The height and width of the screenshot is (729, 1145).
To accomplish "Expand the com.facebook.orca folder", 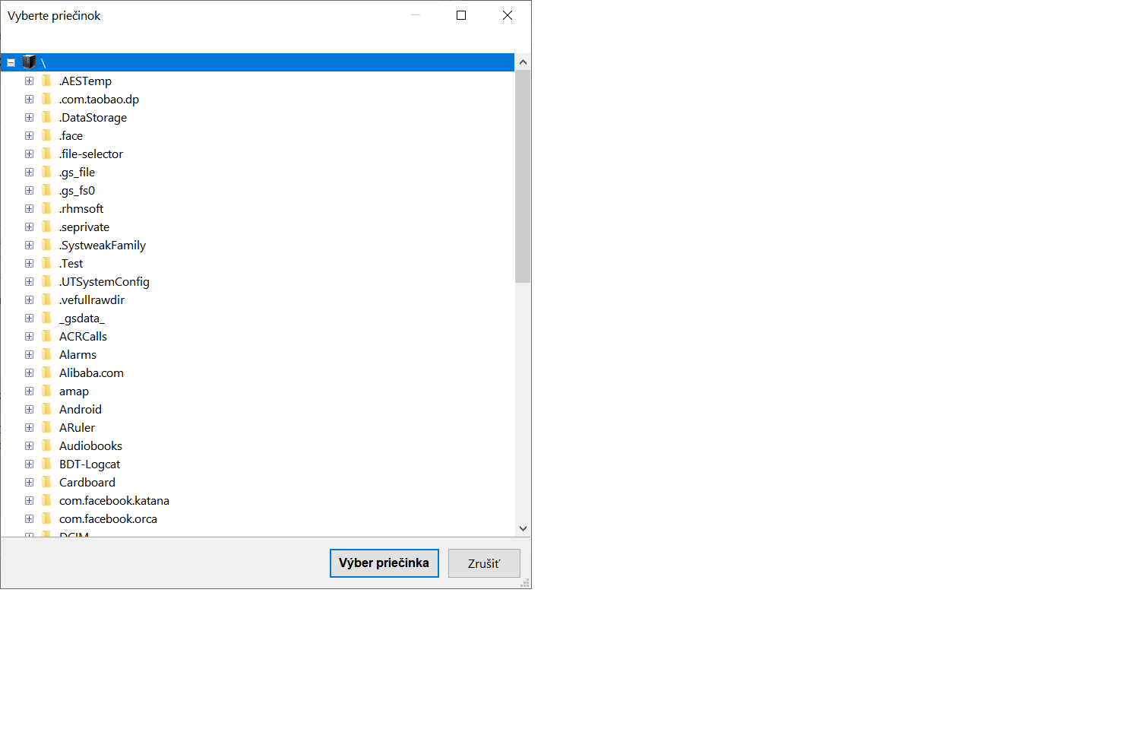I will (x=29, y=518).
